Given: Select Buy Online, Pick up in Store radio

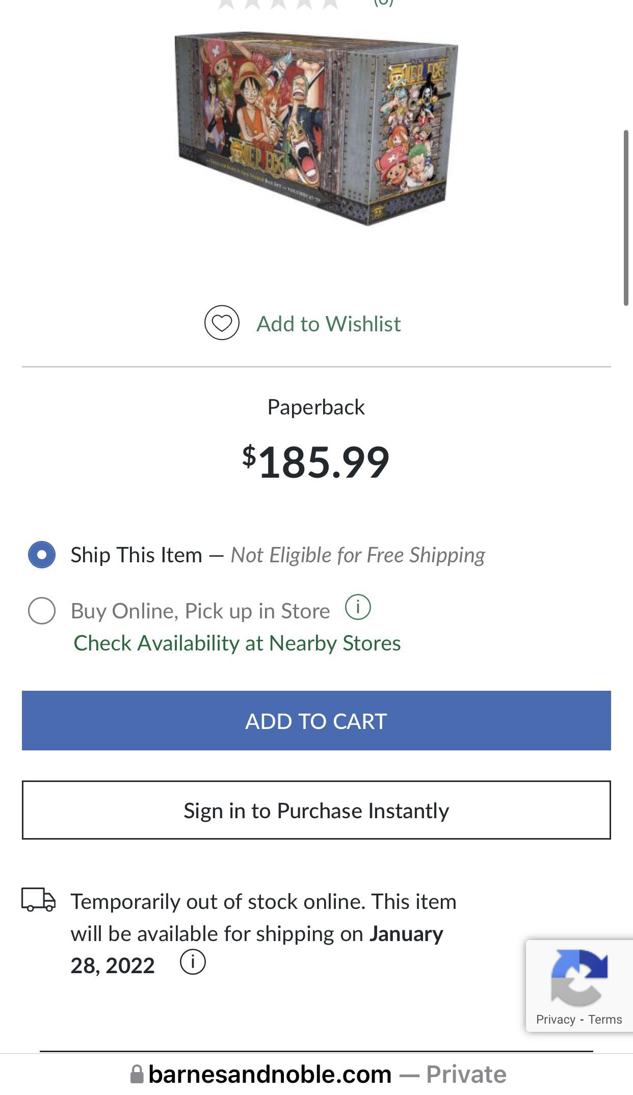Looking at the screenshot, I should coord(42,611).
